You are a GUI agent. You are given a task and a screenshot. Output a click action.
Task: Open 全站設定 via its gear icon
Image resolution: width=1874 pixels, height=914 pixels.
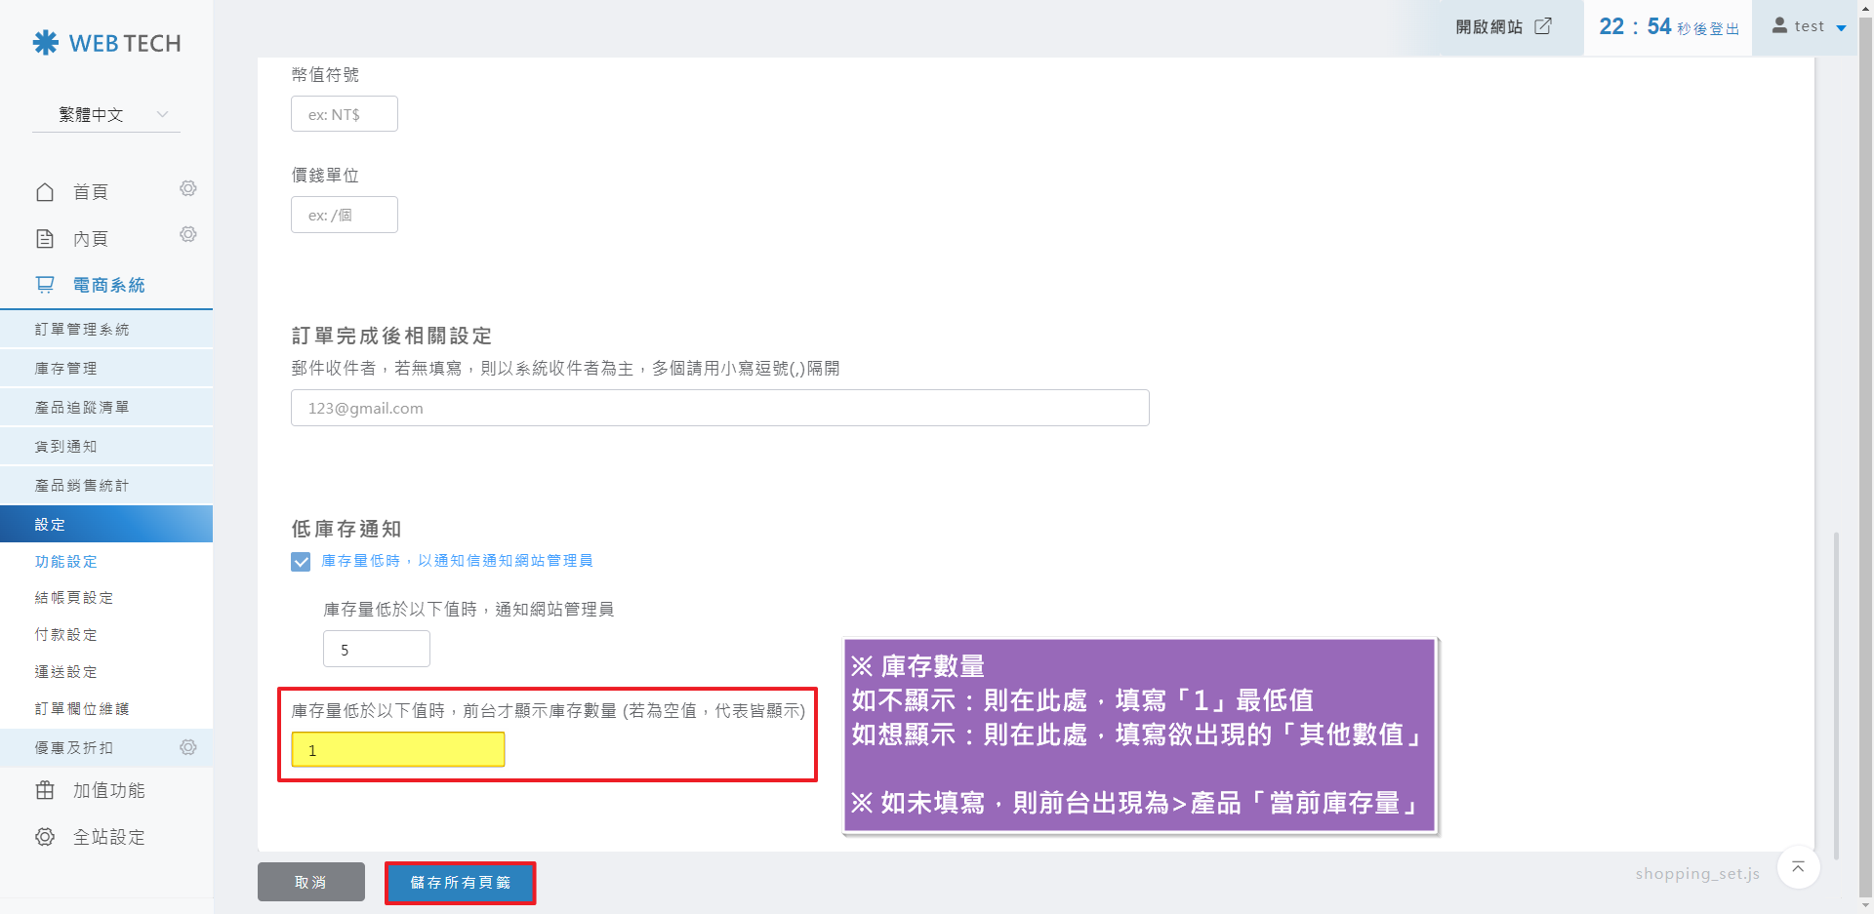pos(45,837)
